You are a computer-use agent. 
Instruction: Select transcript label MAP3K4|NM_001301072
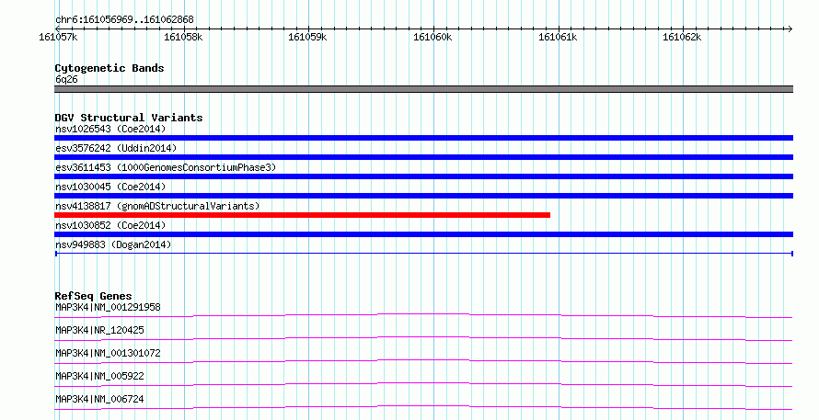click(108, 353)
